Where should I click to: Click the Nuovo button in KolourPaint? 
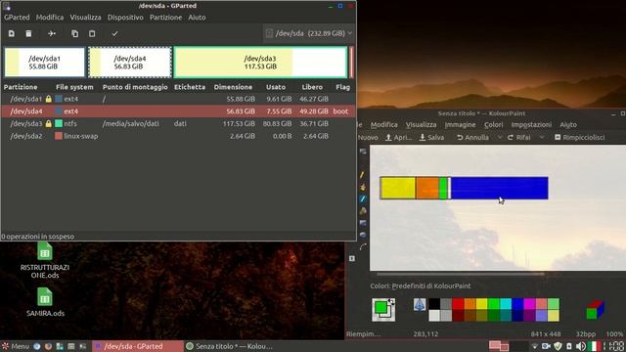tap(368, 137)
